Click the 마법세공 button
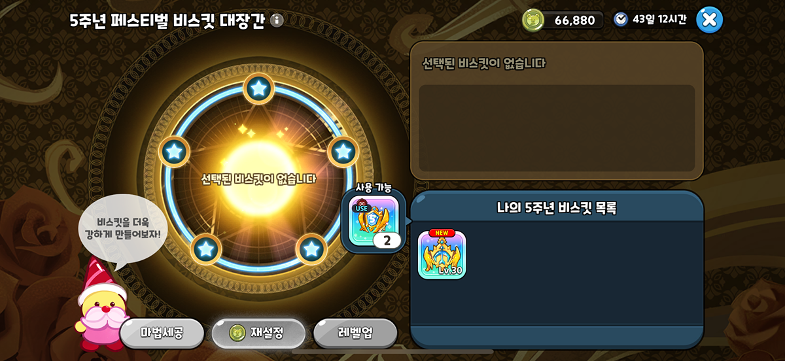 162,333
